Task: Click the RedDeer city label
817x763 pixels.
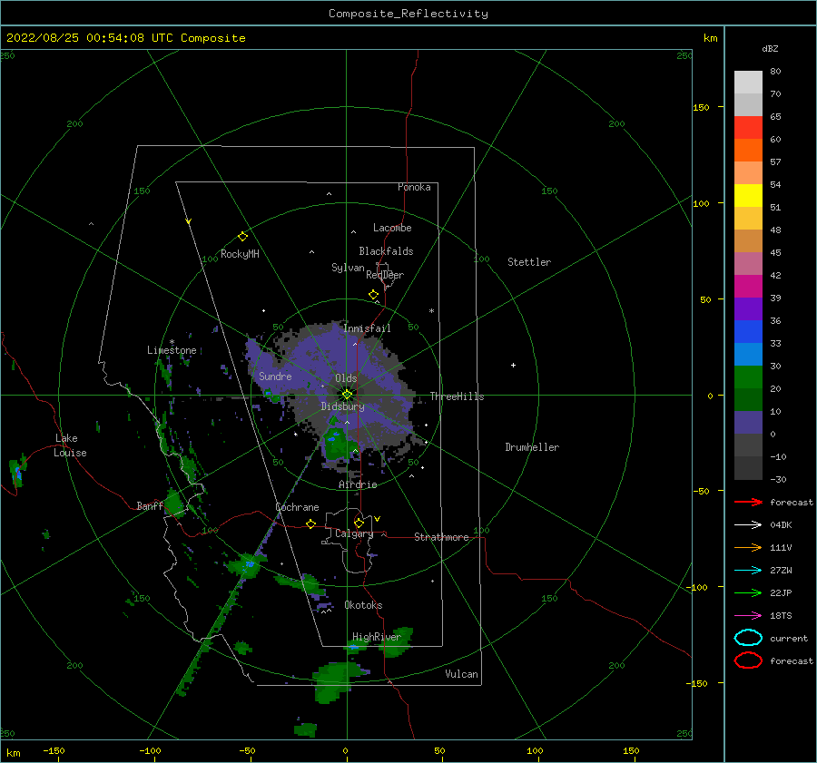Action: (385, 275)
